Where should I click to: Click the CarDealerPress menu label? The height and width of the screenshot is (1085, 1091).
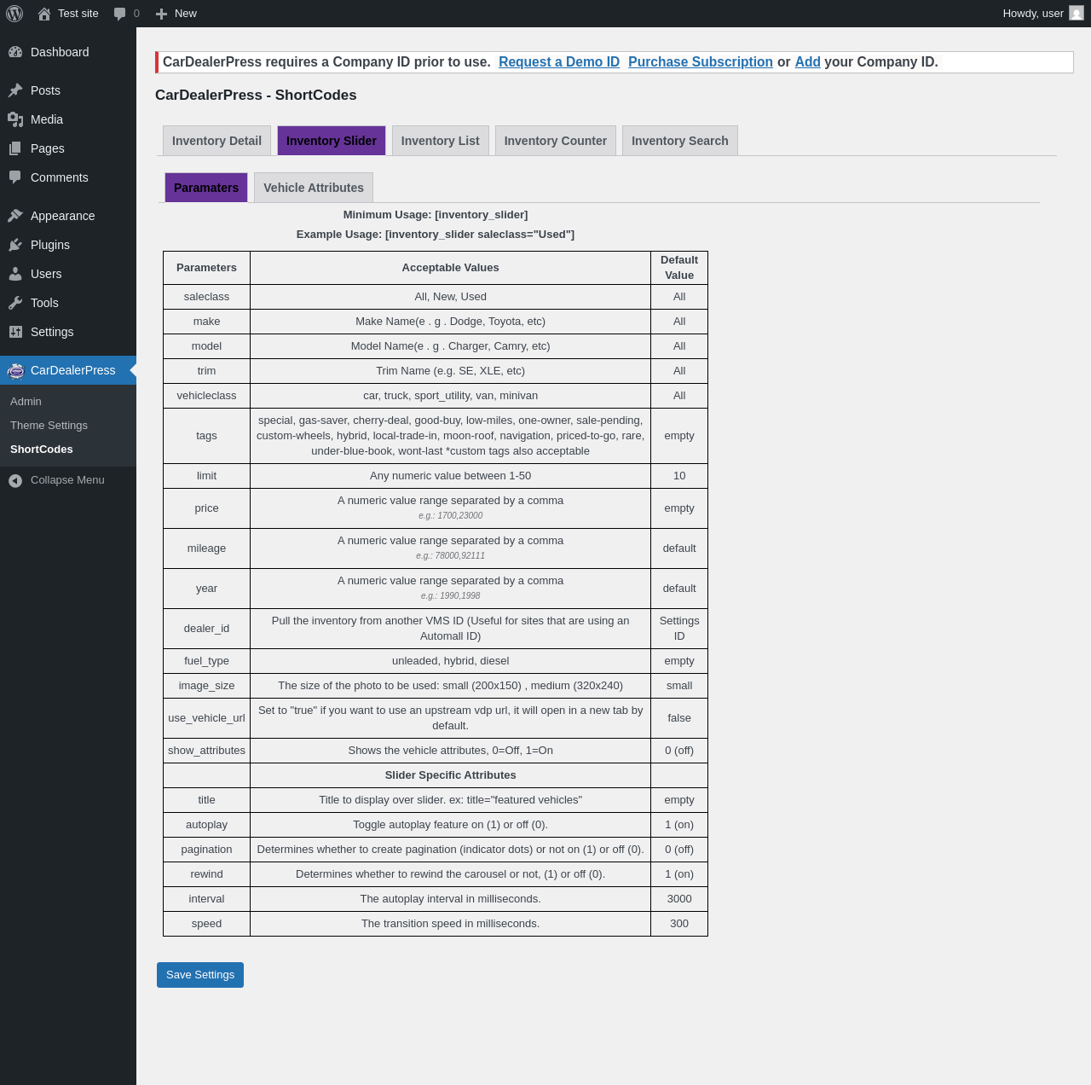(x=73, y=370)
